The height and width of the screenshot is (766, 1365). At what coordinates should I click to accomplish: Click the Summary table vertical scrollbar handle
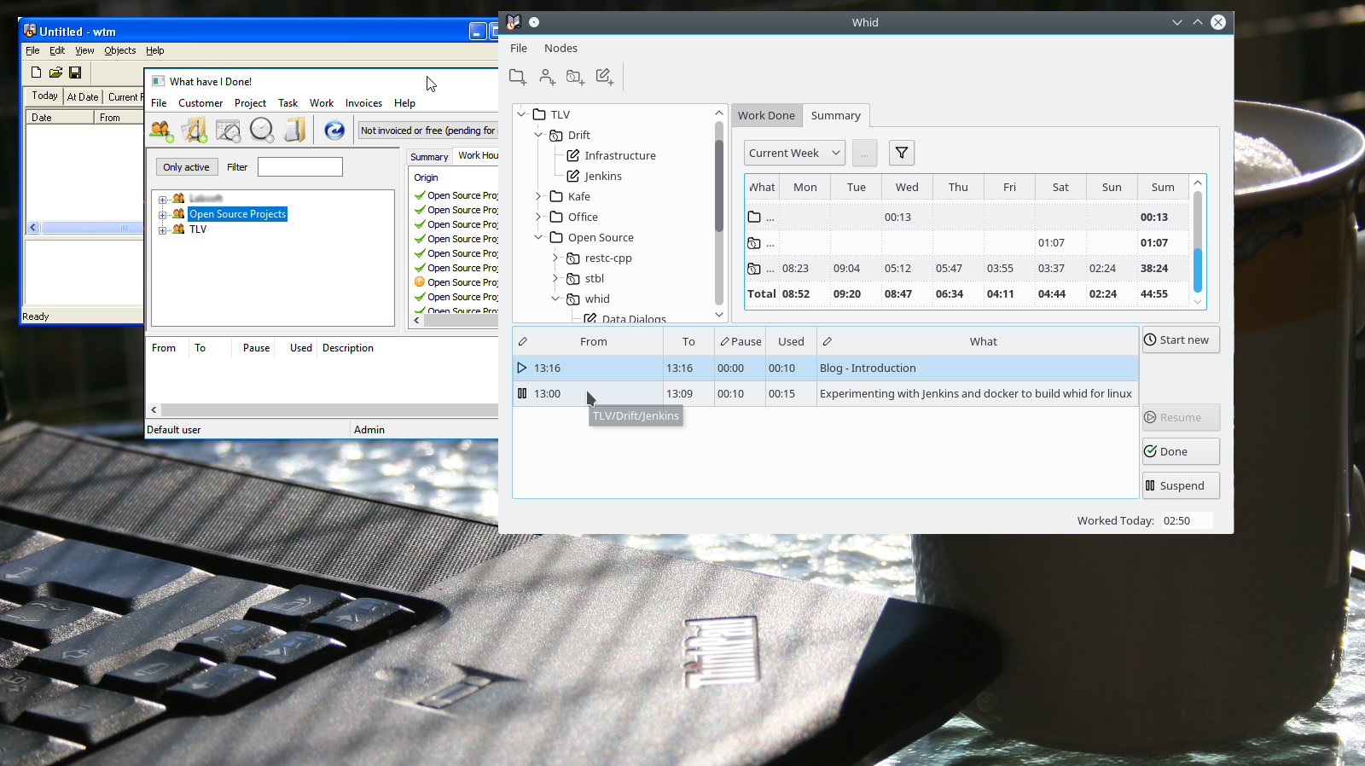(1197, 270)
